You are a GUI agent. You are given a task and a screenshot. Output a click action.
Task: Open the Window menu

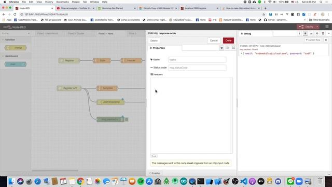click(x=94, y=2)
